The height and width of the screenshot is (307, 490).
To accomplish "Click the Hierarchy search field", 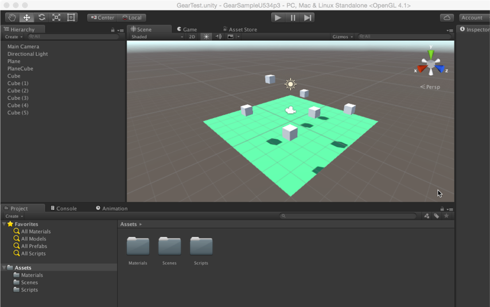I will [73, 37].
